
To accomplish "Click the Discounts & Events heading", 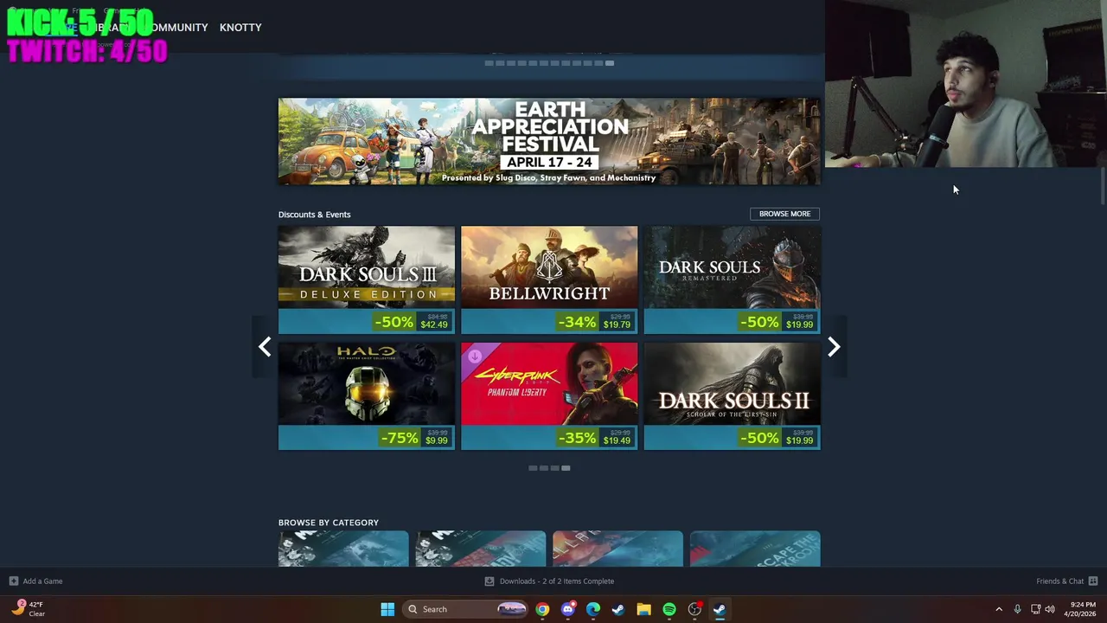I will [x=315, y=215].
